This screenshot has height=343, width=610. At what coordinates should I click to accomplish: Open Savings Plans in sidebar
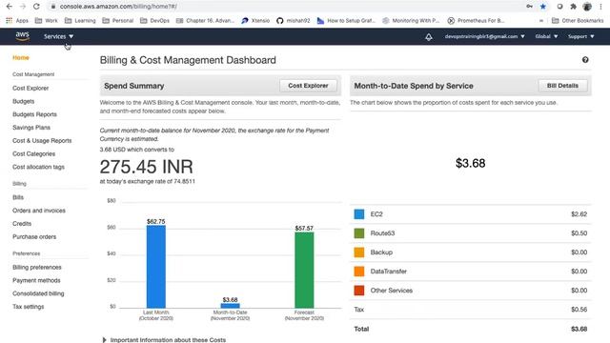pyautogui.click(x=31, y=128)
